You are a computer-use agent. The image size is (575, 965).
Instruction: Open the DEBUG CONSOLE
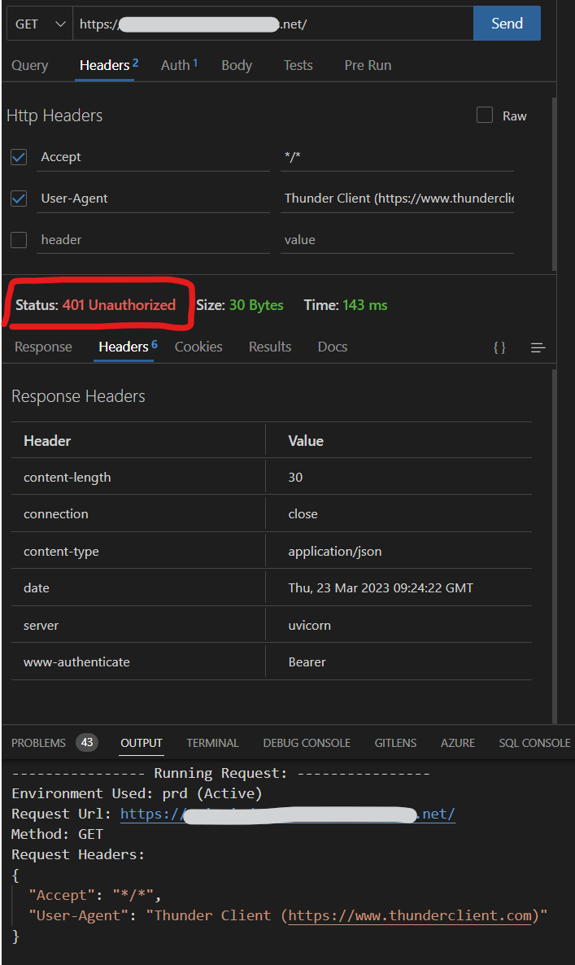click(307, 742)
